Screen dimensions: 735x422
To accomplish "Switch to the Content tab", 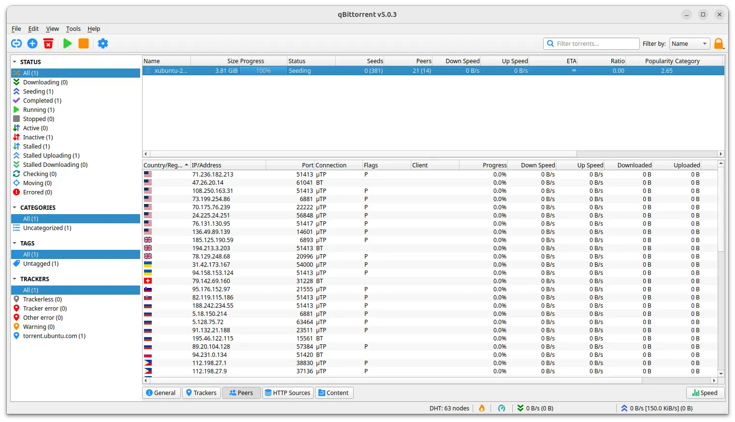I will tap(334, 393).
